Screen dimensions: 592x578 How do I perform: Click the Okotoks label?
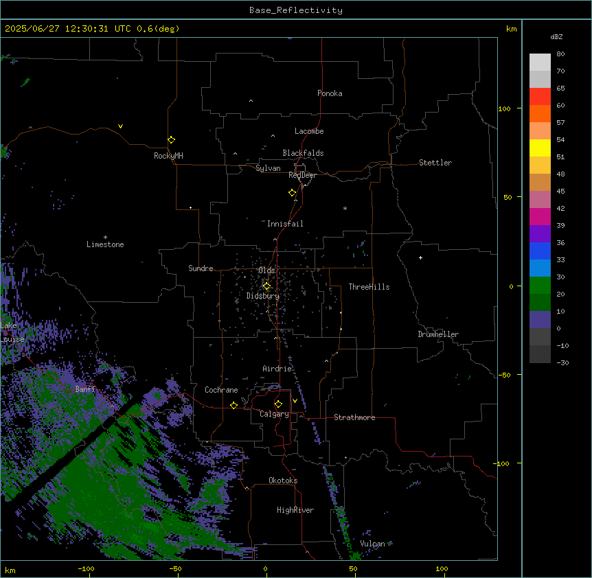(283, 481)
